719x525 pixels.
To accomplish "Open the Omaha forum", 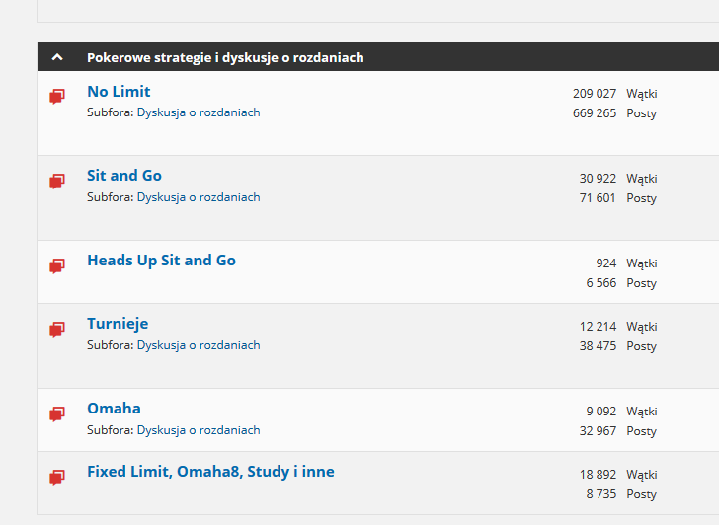I will (x=115, y=409).
